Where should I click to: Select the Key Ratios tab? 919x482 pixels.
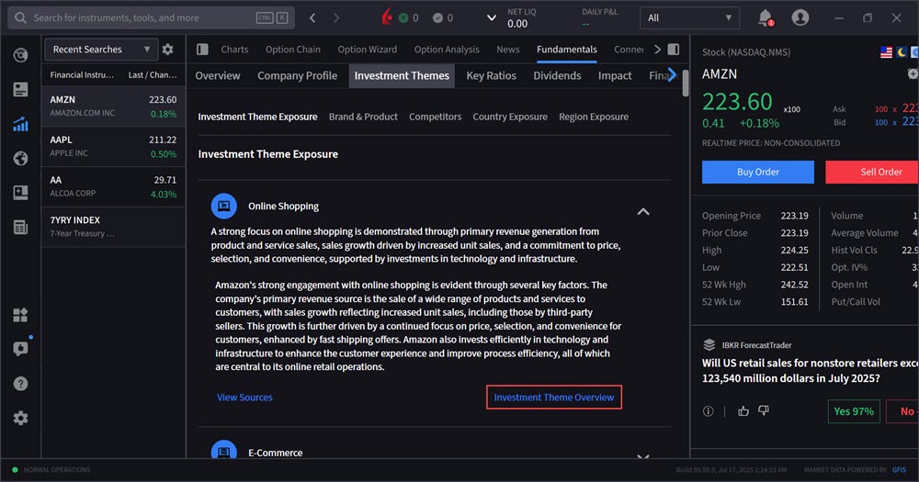(x=492, y=75)
